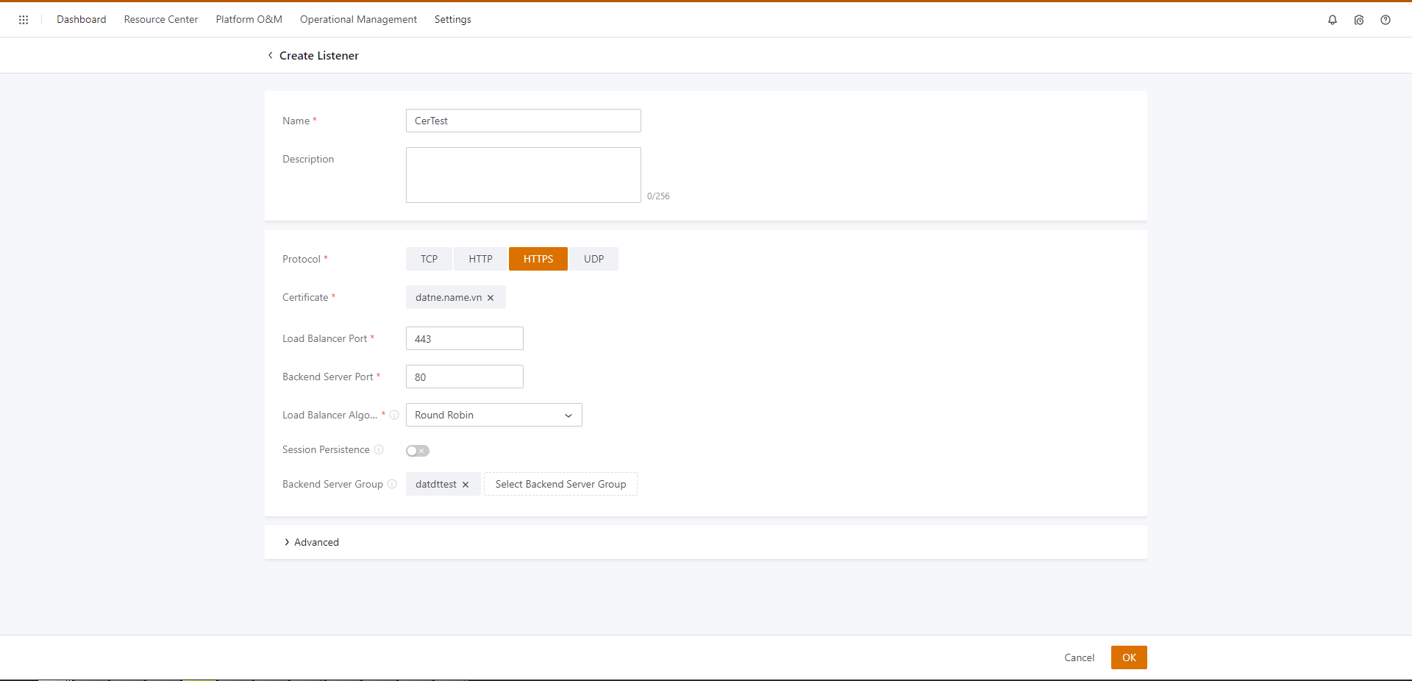Open the app grid launcher icon
The width and height of the screenshot is (1412, 681).
(x=24, y=20)
